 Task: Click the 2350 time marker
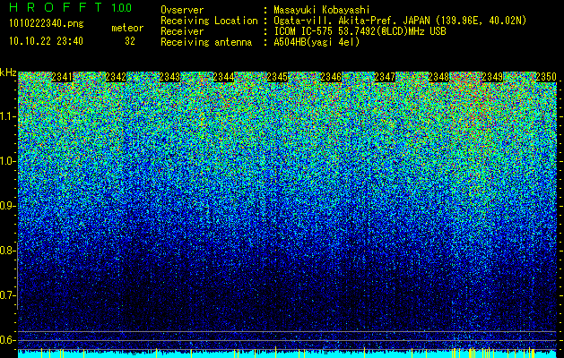click(x=546, y=77)
